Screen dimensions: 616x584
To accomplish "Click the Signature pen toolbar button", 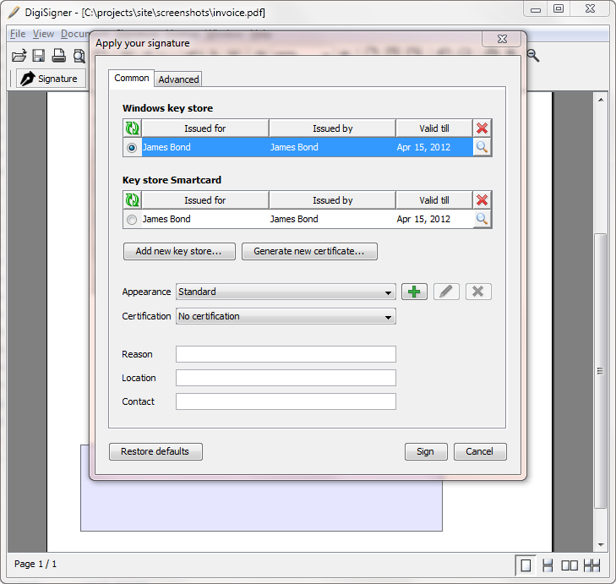I will [51, 79].
